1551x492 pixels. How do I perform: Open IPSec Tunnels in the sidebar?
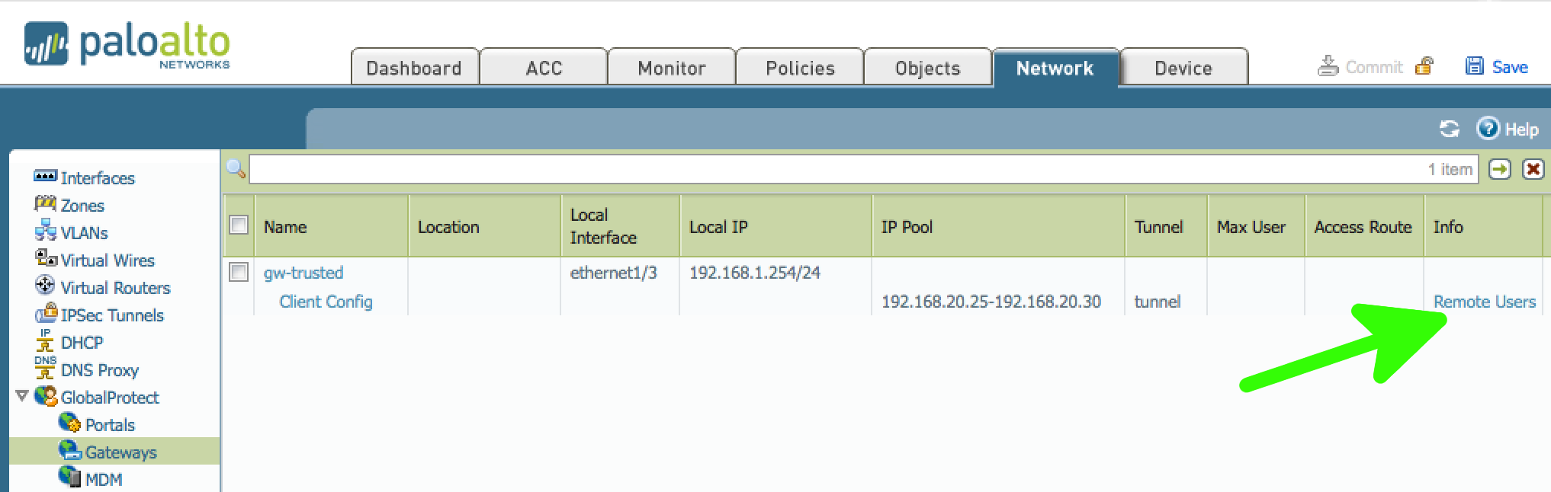pyautogui.click(x=112, y=315)
